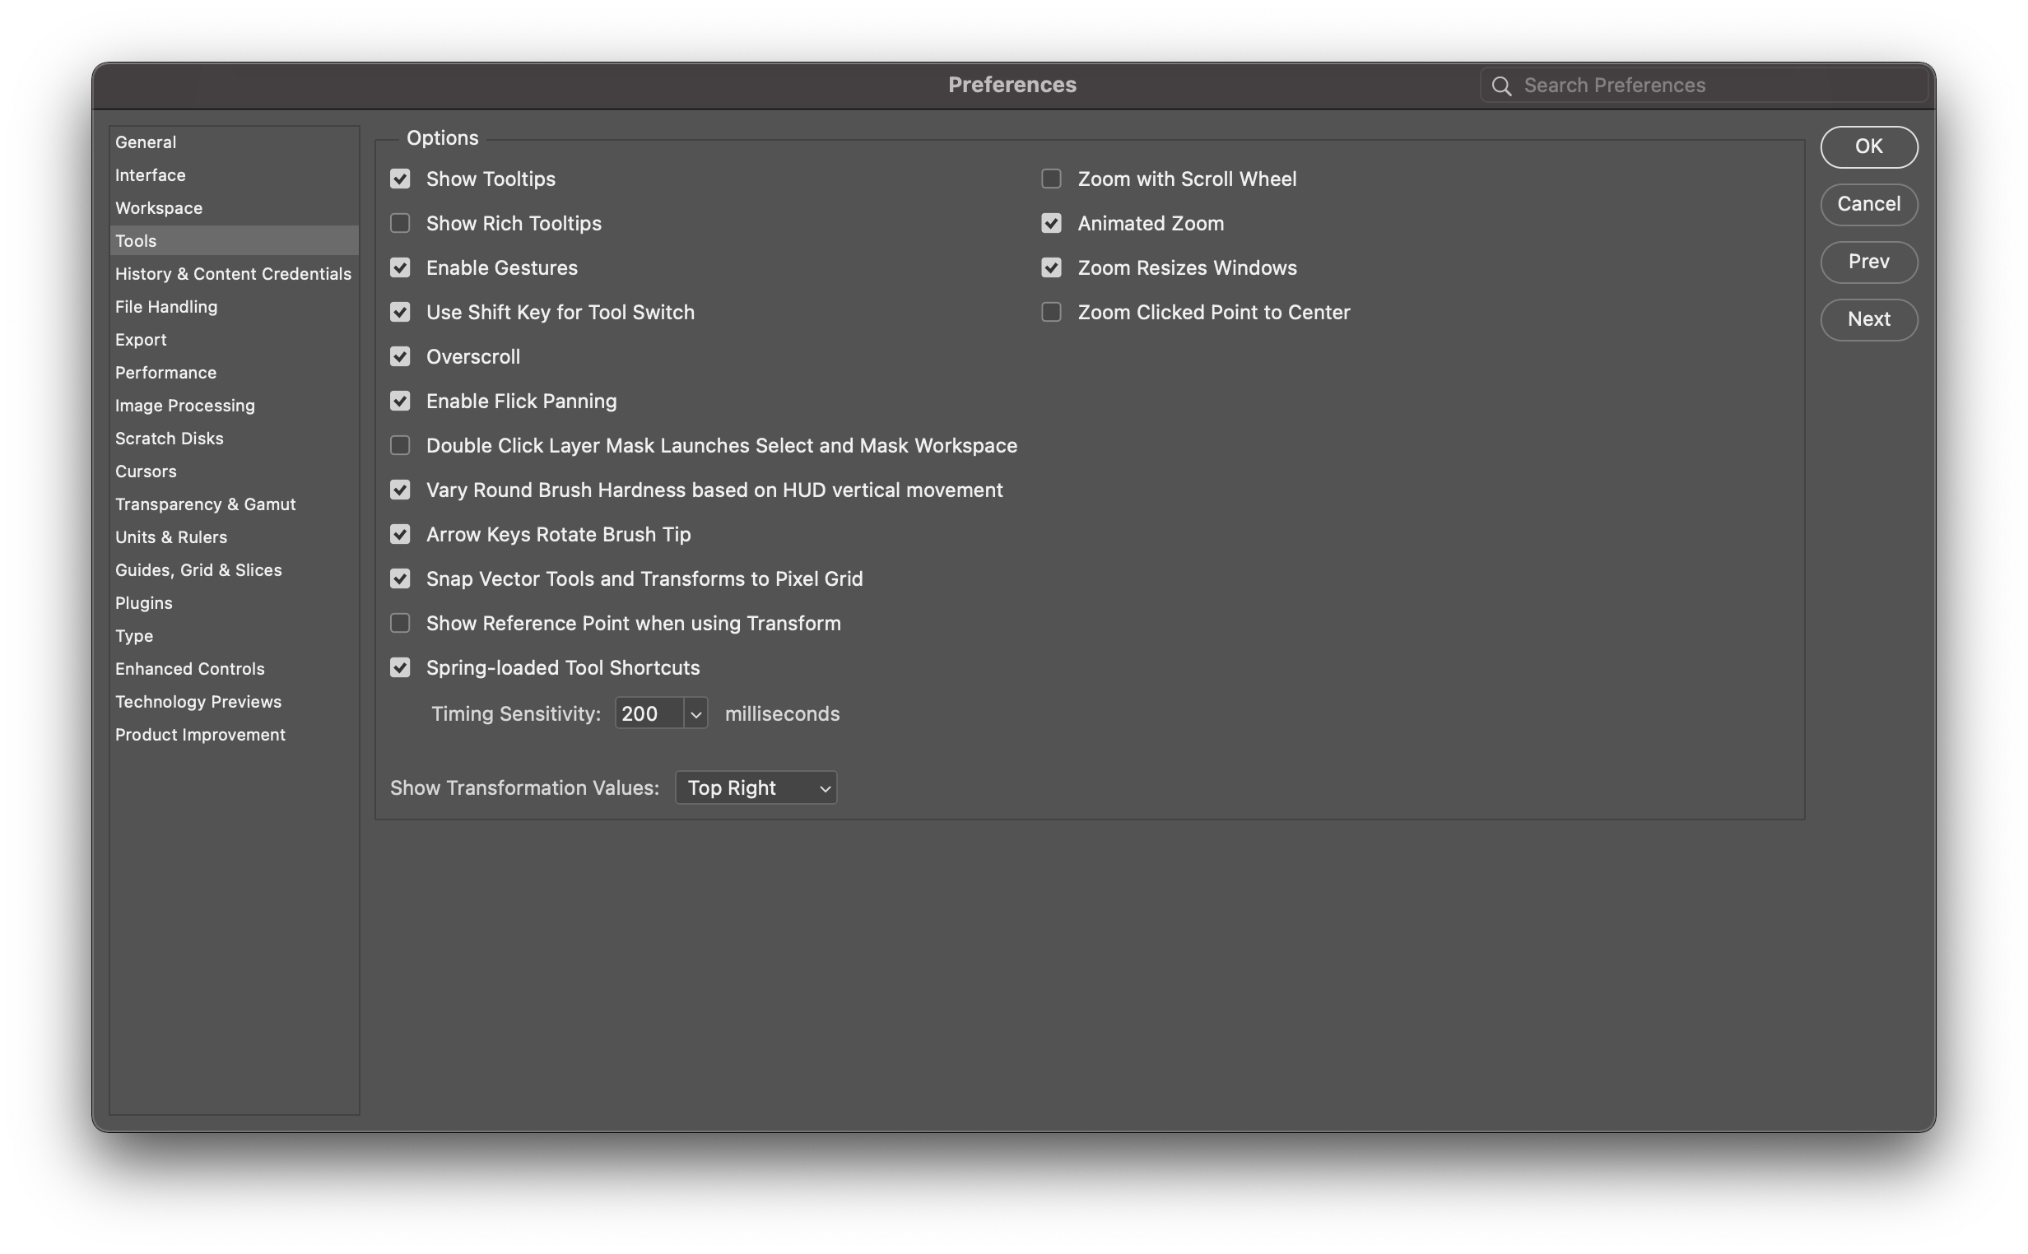The width and height of the screenshot is (2028, 1254).
Task: Click the OK button
Action: click(1868, 146)
